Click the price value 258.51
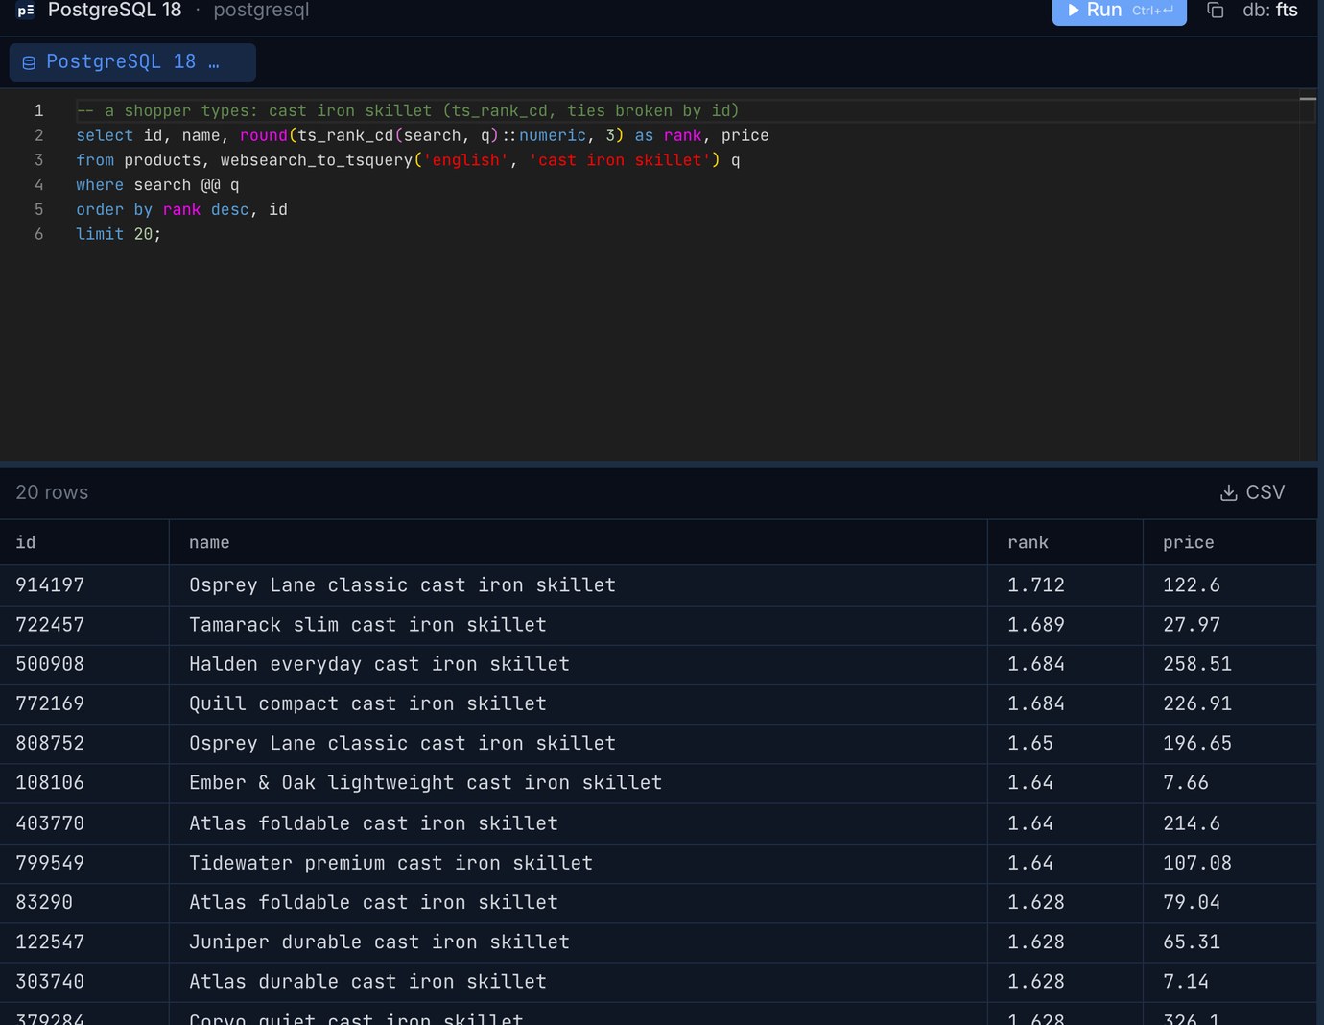This screenshot has width=1324, height=1025. point(1197,664)
